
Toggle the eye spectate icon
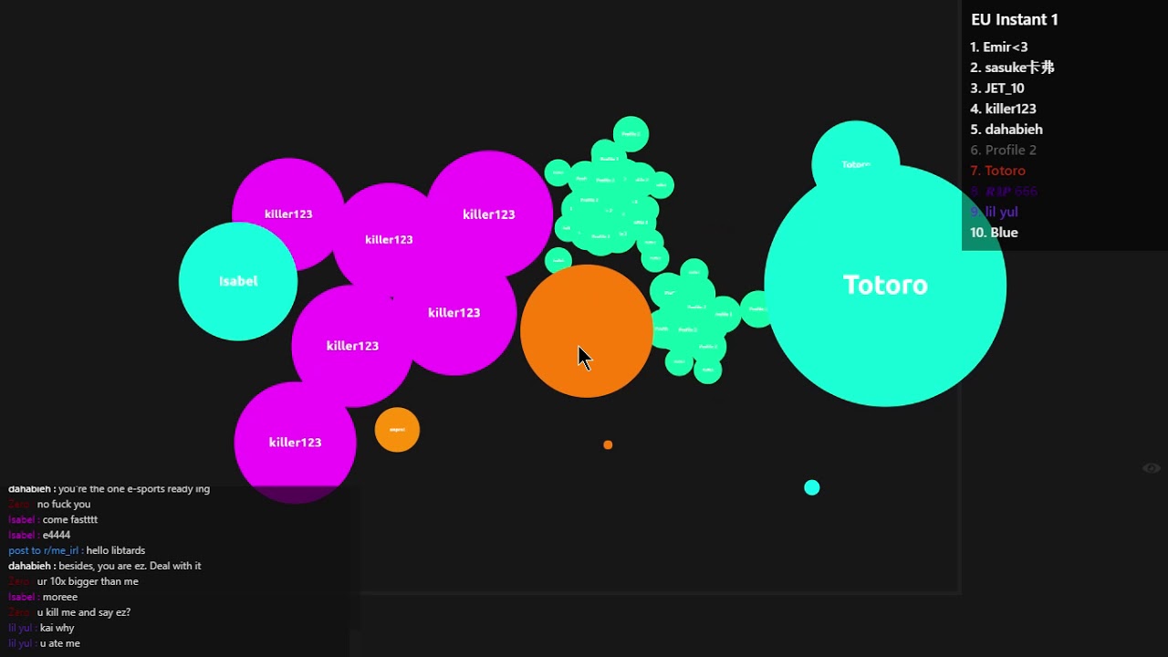pyautogui.click(x=1152, y=468)
